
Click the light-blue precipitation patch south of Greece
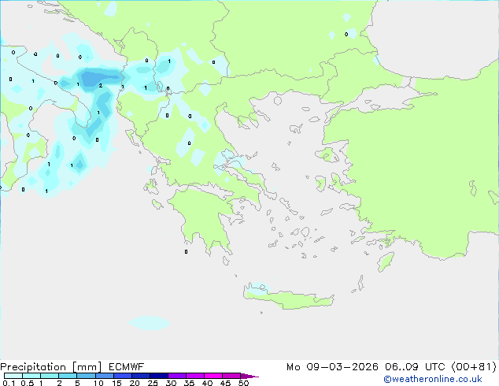click(149, 323)
